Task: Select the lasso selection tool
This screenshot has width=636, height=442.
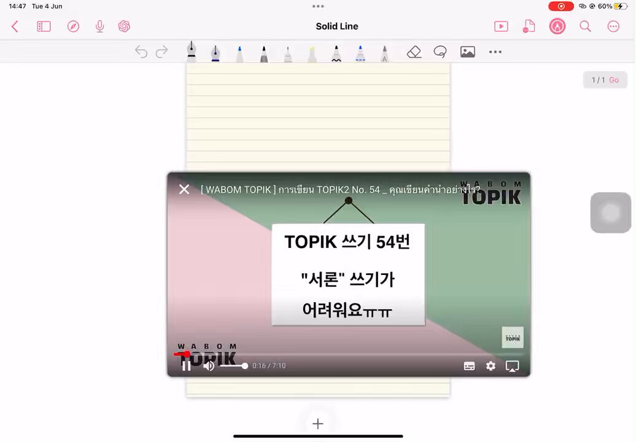Action: pos(440,52)
